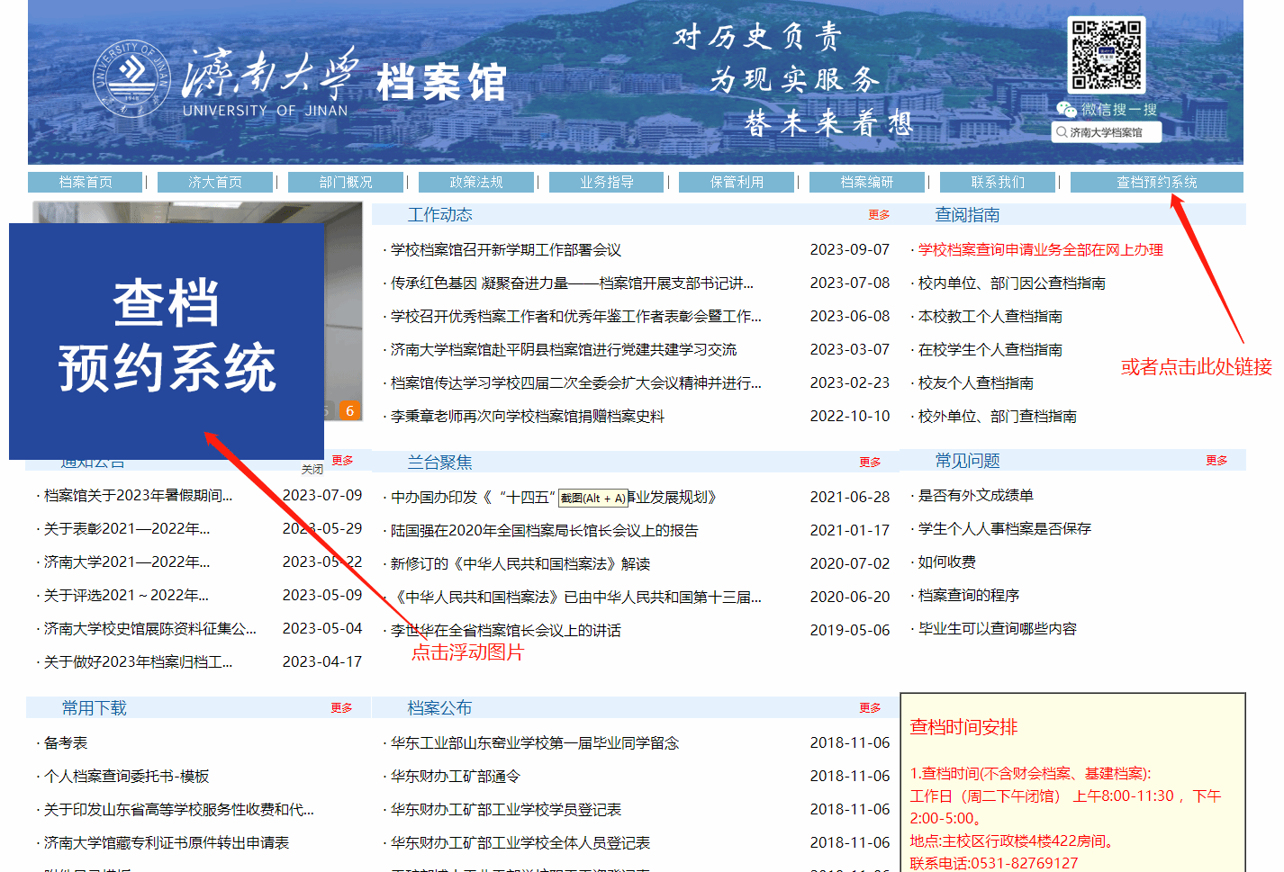
Task: Open the 业务指导 menu
Action: (x=606, y=182)
